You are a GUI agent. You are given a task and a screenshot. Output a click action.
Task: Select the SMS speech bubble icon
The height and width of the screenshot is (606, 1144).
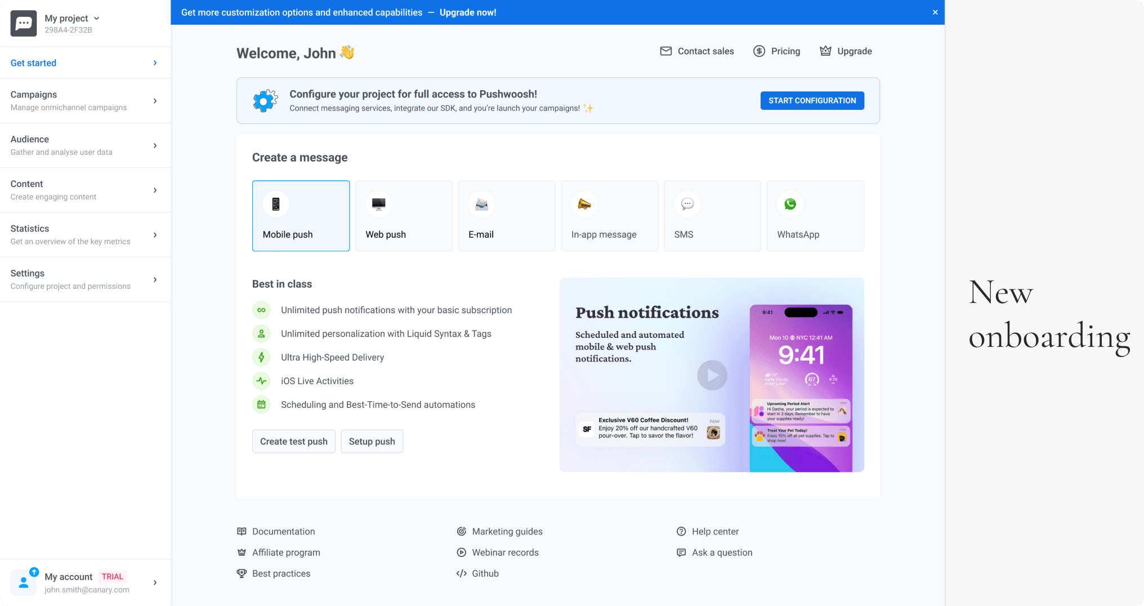687,204
